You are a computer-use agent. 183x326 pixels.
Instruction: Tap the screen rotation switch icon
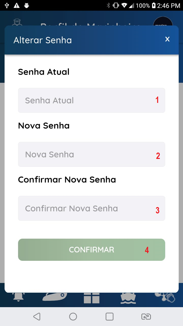[x=146, y=317]
